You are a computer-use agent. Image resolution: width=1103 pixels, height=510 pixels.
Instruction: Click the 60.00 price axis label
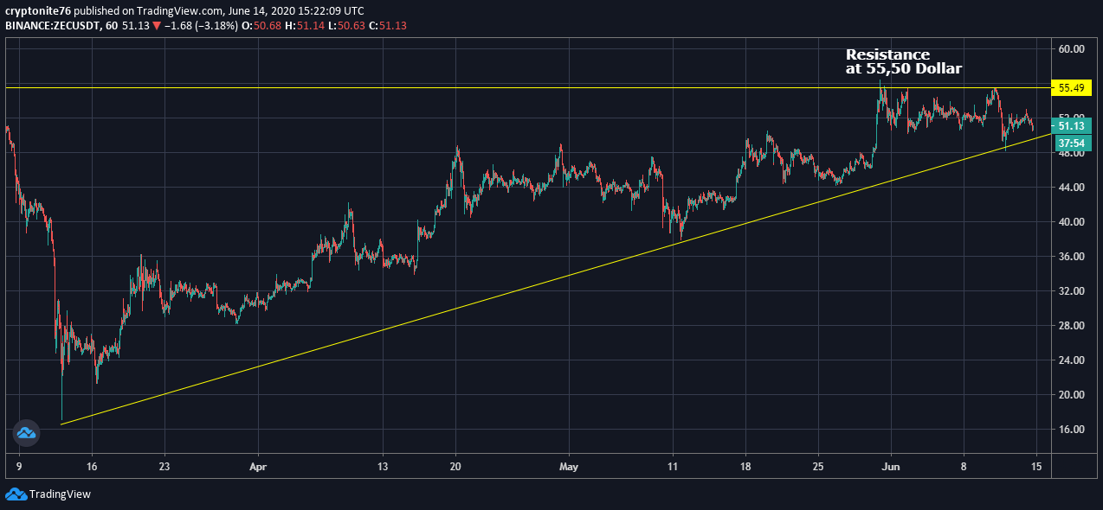[1073, 49]
